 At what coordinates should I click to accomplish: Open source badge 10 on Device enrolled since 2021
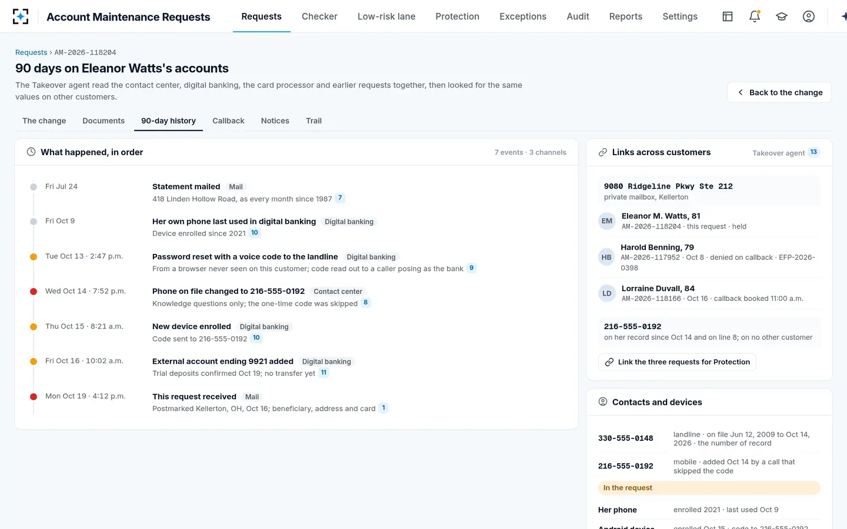[255, 233]
